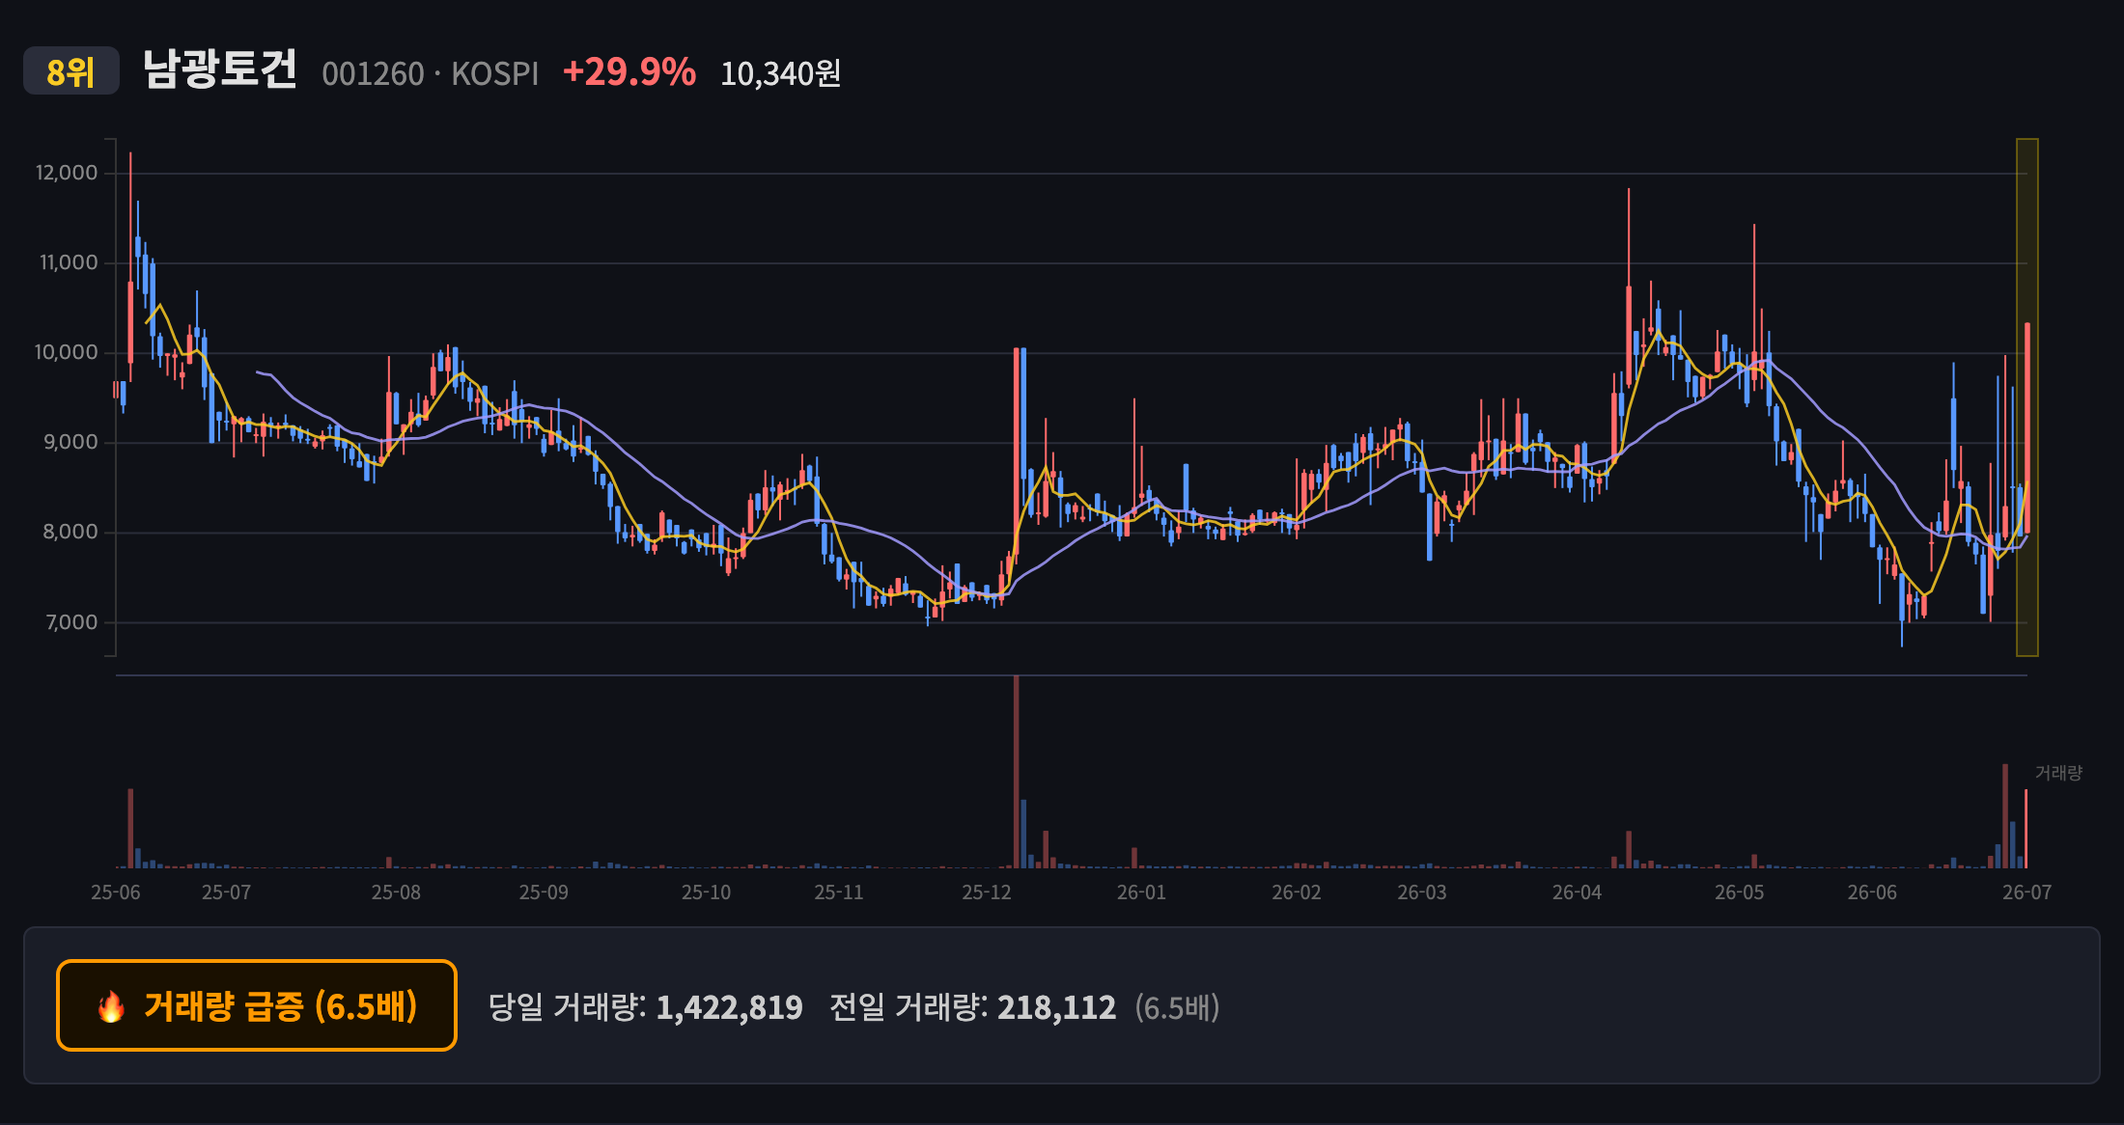Click the 25-10 date axis label
The image size is (2124, 1125).
click(706, 892)
